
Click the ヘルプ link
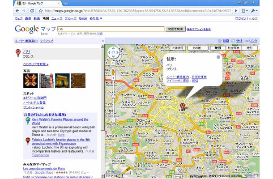click(253, 18)
